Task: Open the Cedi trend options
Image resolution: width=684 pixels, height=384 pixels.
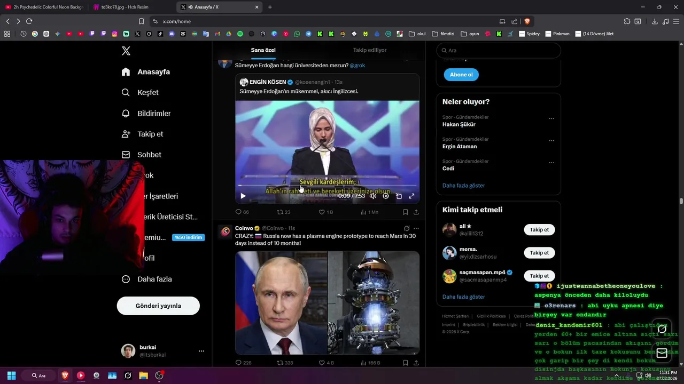Action: pyautogui.click(x=551, y=163)
